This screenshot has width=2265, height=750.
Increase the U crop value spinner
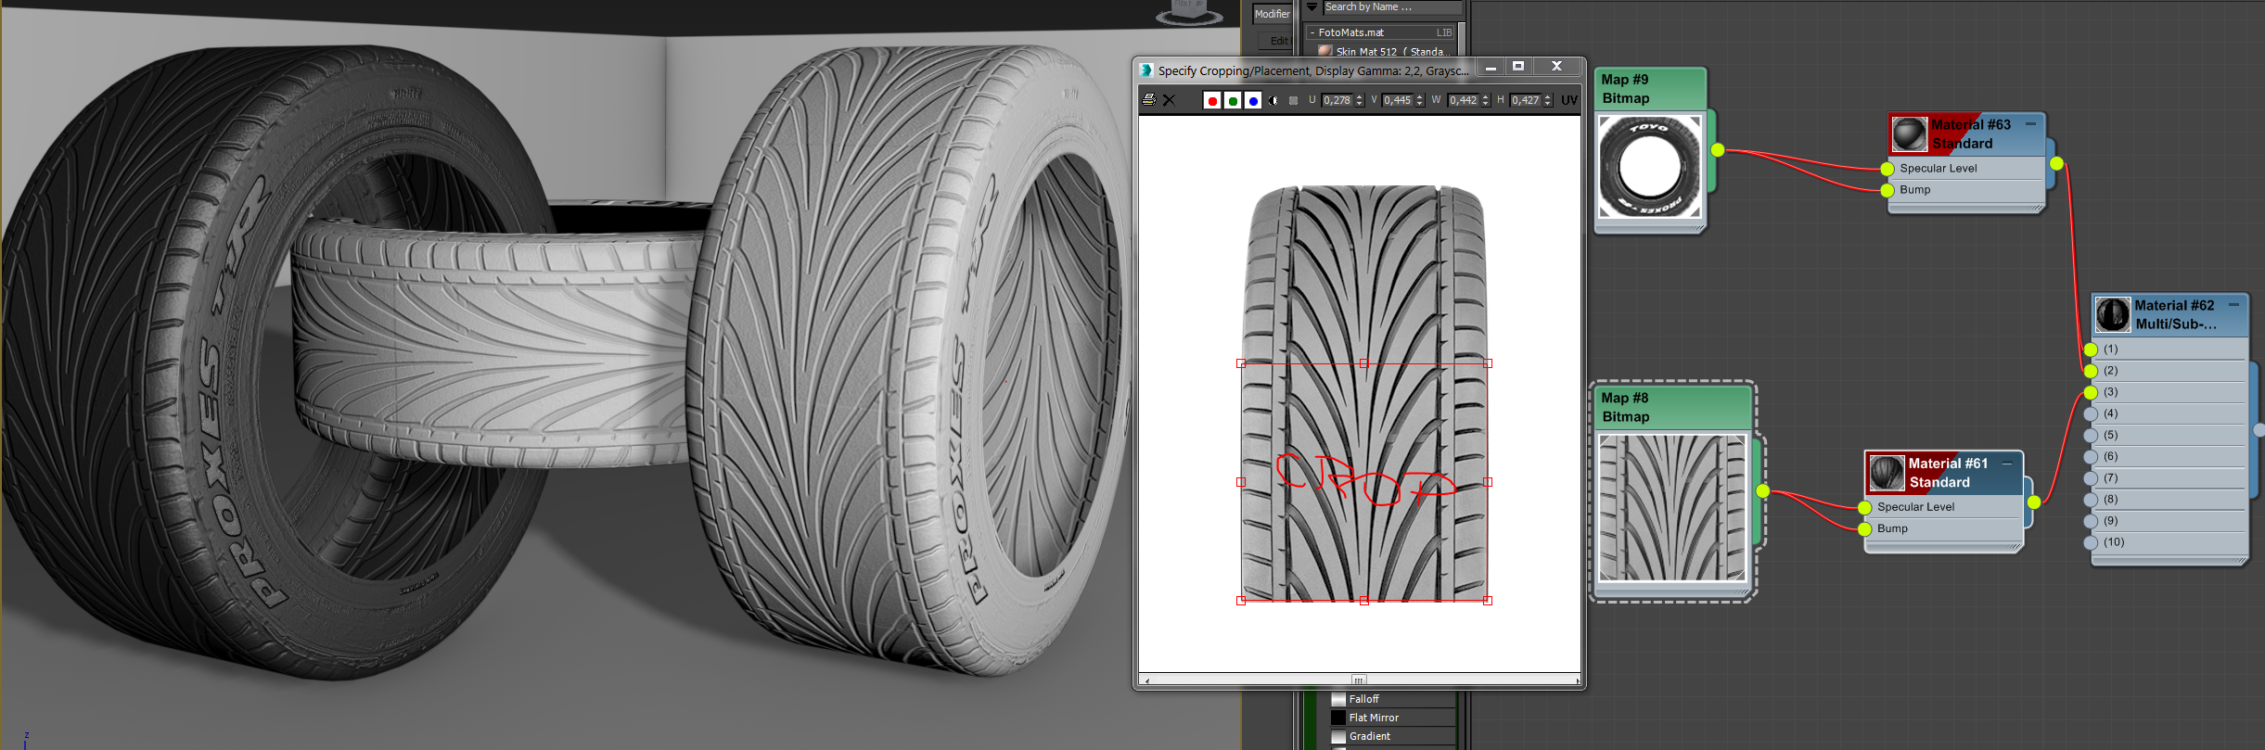[1360, 96]
